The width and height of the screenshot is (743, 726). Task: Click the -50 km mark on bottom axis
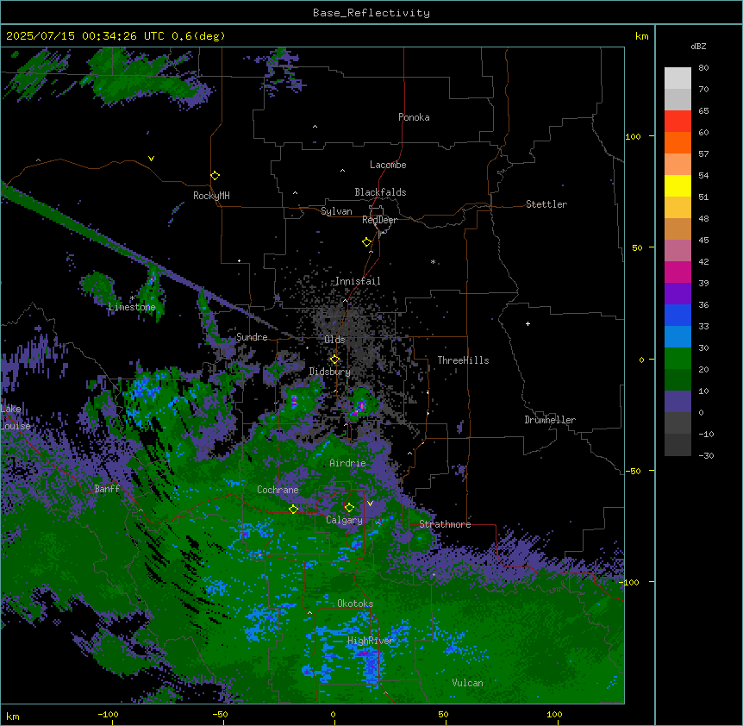pos(220,714)
